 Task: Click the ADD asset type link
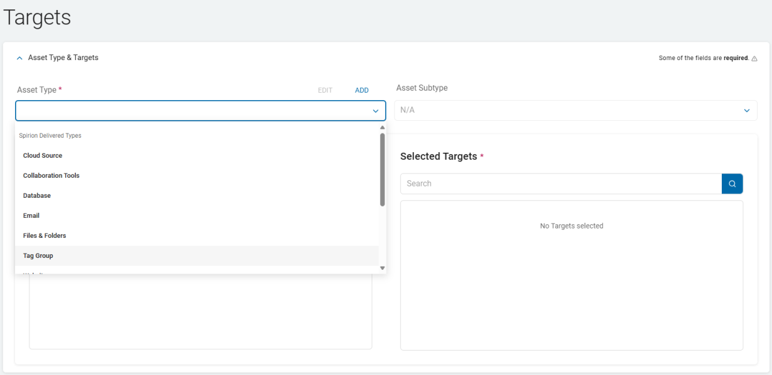click(x=362, y=90)
